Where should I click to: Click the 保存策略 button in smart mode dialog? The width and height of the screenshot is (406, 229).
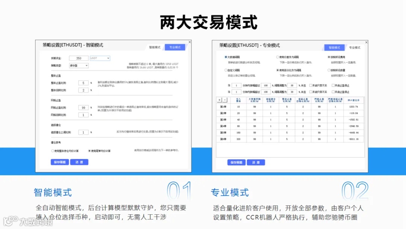(x=60, y=162)
